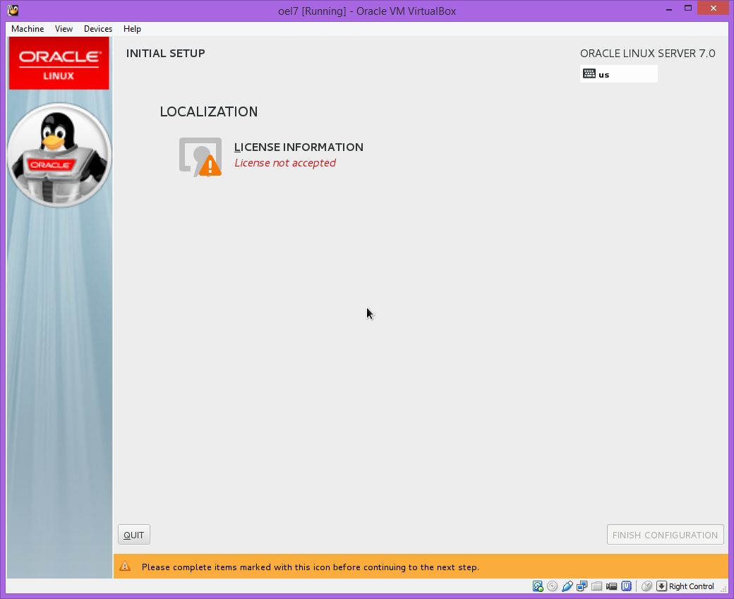Open the USB devices status icon

click(567, 586)
